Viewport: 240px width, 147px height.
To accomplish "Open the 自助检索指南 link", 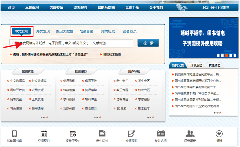I will 112,54.
